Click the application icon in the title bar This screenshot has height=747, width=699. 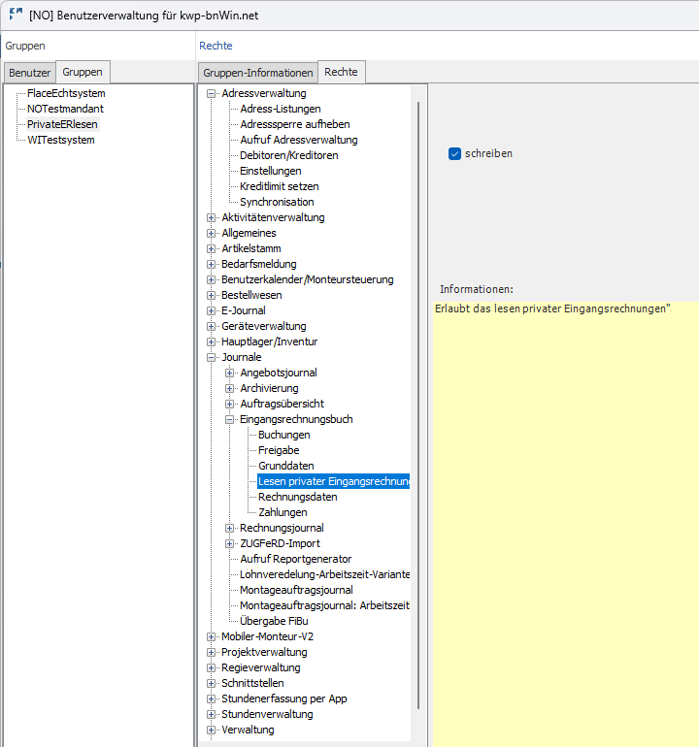click(16, 15)
